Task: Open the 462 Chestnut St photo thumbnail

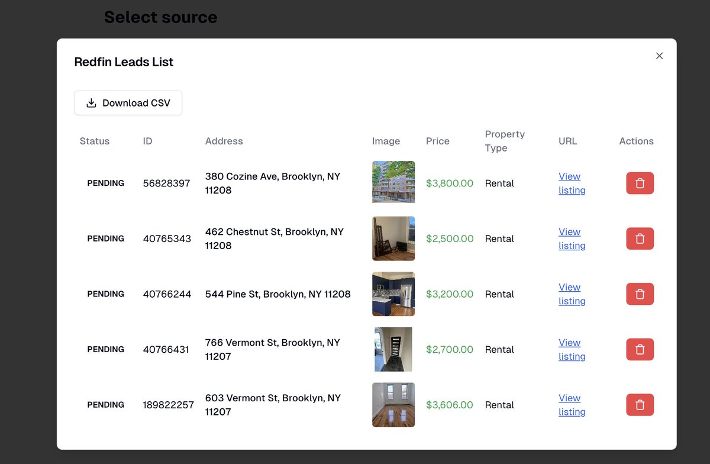Action: click(393, 239)
